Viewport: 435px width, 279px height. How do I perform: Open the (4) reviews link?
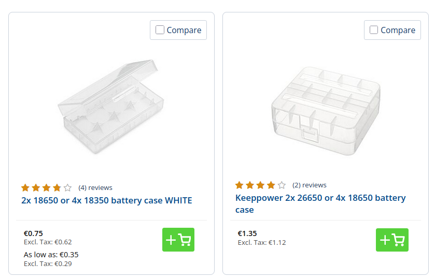coord(95,187)
